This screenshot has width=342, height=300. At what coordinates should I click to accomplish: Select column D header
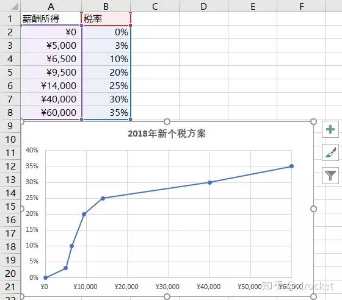pyautogui.click(x=203, y=6)
